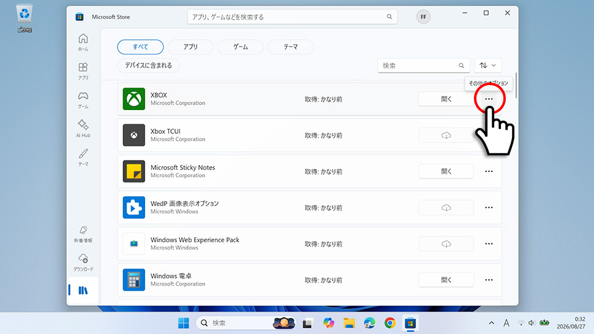Click the Windows 電卓 calculator icon
The width and height of the screenshot is (594, 334).
click(x=133, y=280)
